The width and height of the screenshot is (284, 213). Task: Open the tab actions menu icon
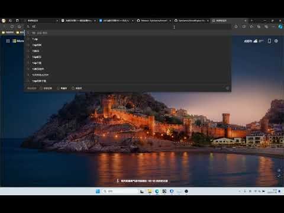(17, 21)
